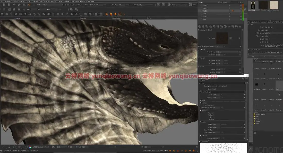Click the first new-file icon in top toolbar
Viewport: 283px width, 153px height.
[x=4, y=5]
